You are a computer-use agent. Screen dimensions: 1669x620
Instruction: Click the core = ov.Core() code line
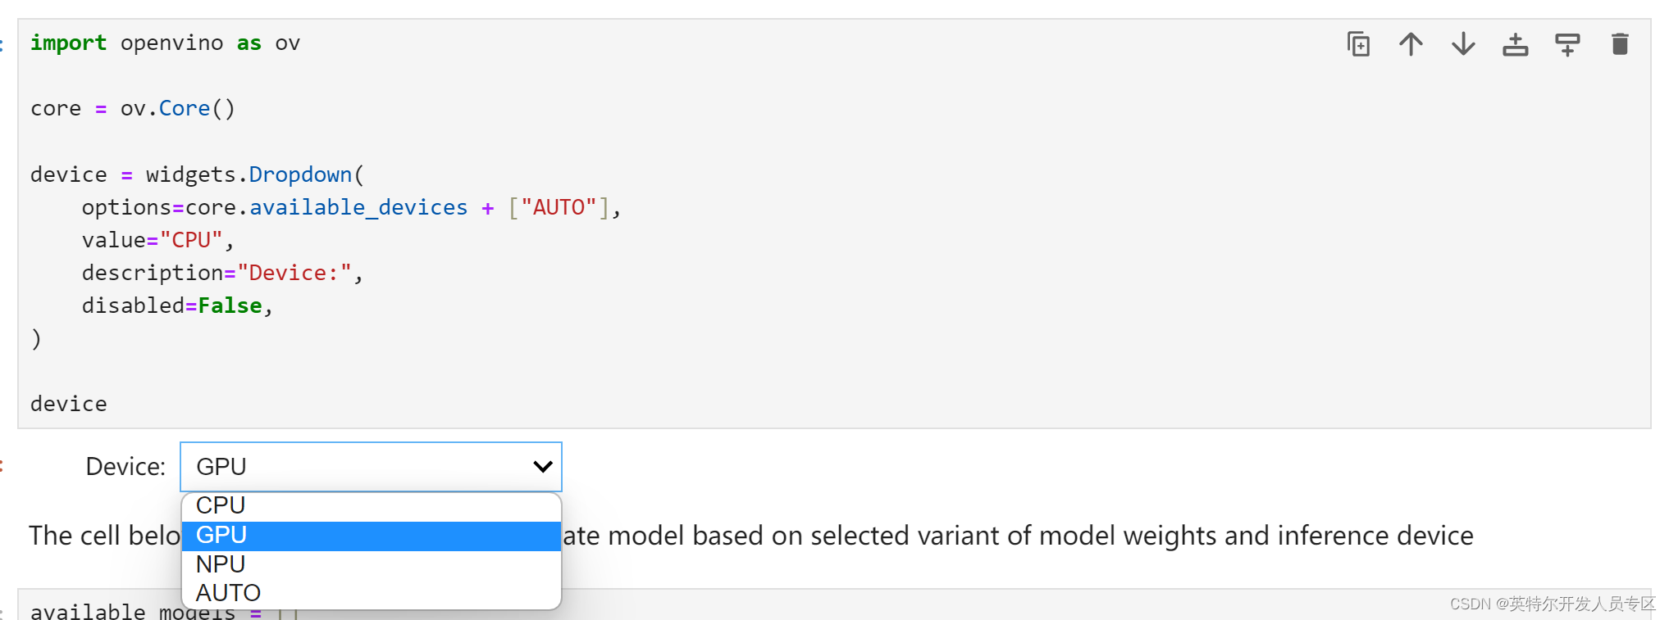pyautogui.click(x=133, y=108)
